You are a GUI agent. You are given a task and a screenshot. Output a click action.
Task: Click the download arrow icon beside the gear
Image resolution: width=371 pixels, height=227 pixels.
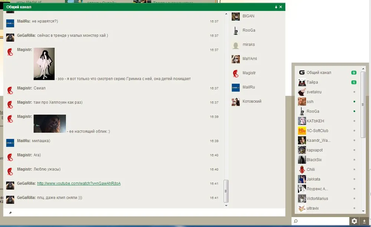364,221
